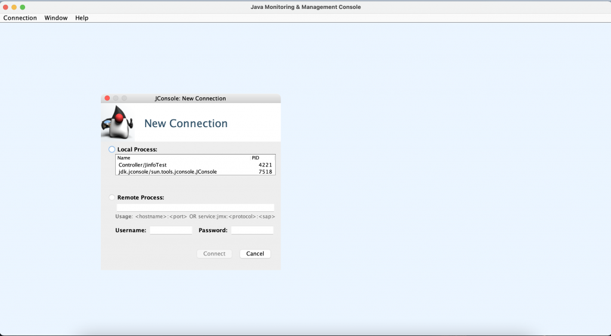This screenshot has height=336, width=611.
Task: Click the PID column header
Action: [263, 158]
